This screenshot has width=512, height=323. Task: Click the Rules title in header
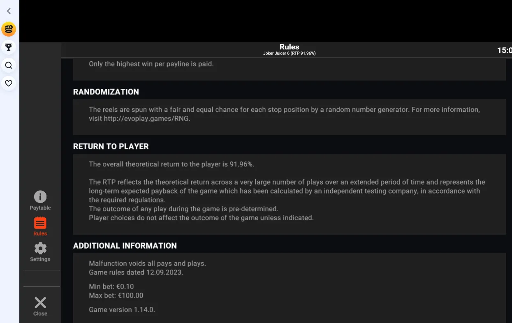290,47
